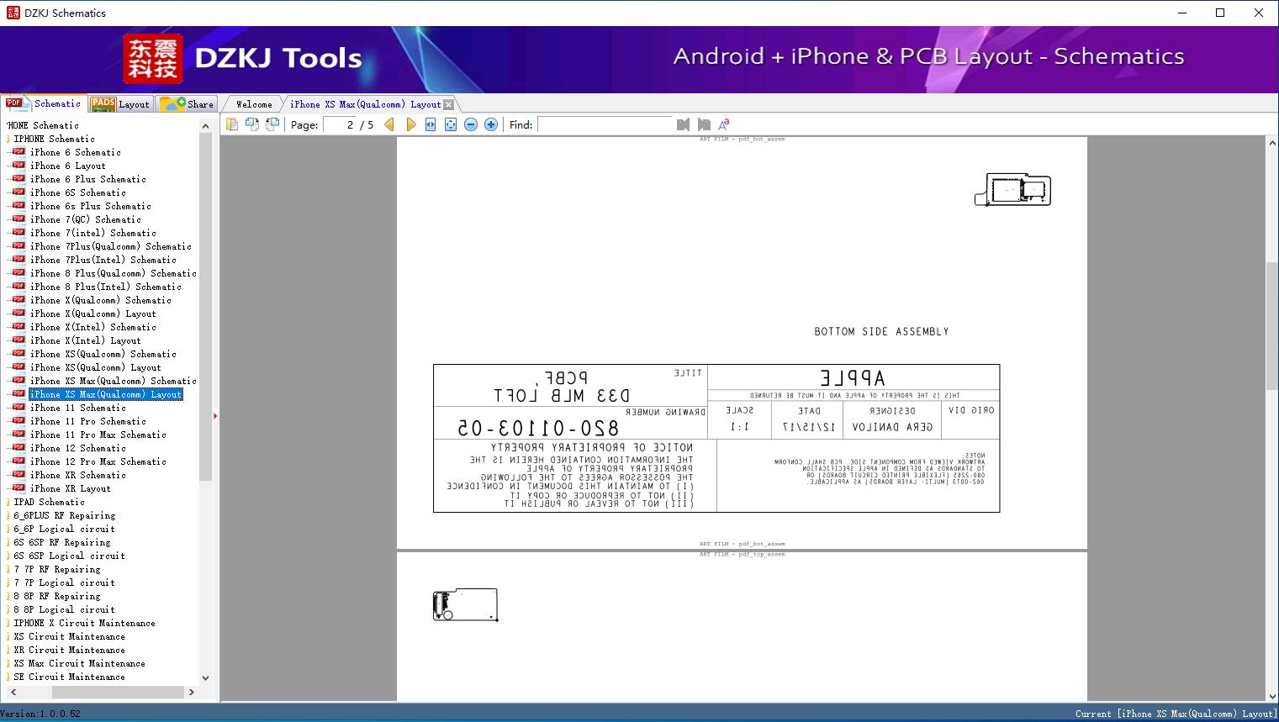The image size is (1279, 722).
Task: Open iPhone 8 Plus(Intel) Schematic
Action: [x=106, y=287]
